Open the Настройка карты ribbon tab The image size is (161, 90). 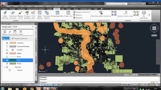(x=86, y=9)
